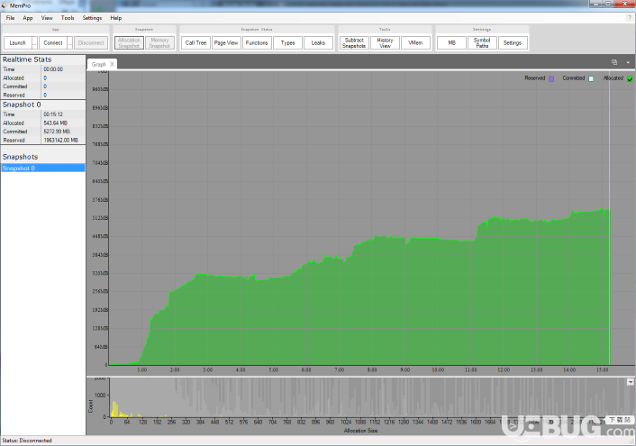Click the MemPro app icon in title bar

click(5, 5)
